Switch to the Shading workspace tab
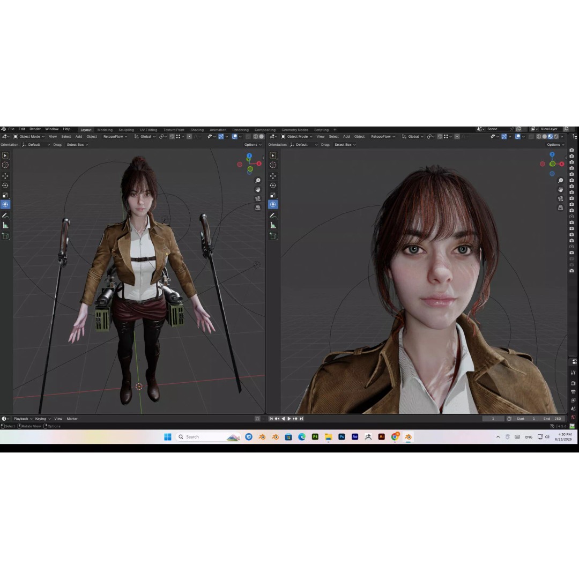The height and width of the screenshot is (579, 579). [197, 130]
